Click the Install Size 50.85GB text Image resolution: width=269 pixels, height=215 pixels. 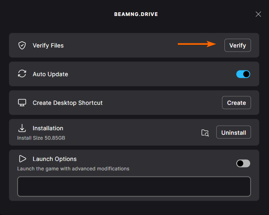point(41,138)
